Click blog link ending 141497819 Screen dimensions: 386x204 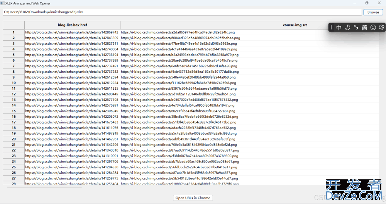click(72, 133)
